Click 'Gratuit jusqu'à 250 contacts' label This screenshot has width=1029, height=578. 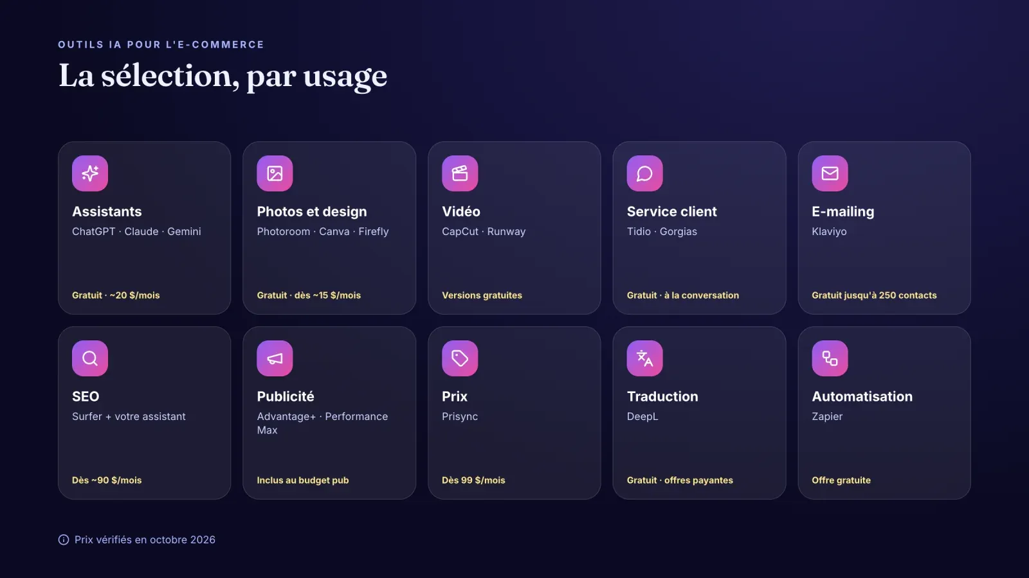874,295
